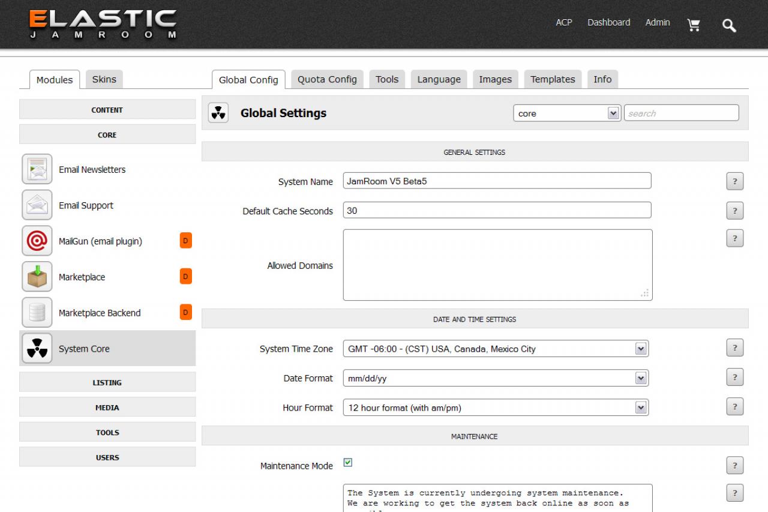Open the Email Support envelope icon
The height and width of the screenshot is (512, 768).
(x=37, y=205)
